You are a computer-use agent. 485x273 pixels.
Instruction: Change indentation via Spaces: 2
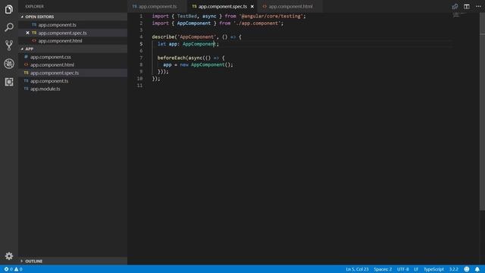(383, 269)
